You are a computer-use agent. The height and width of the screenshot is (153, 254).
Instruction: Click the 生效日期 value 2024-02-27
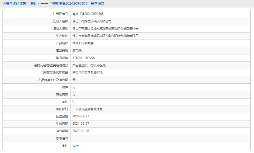(81, 123)
